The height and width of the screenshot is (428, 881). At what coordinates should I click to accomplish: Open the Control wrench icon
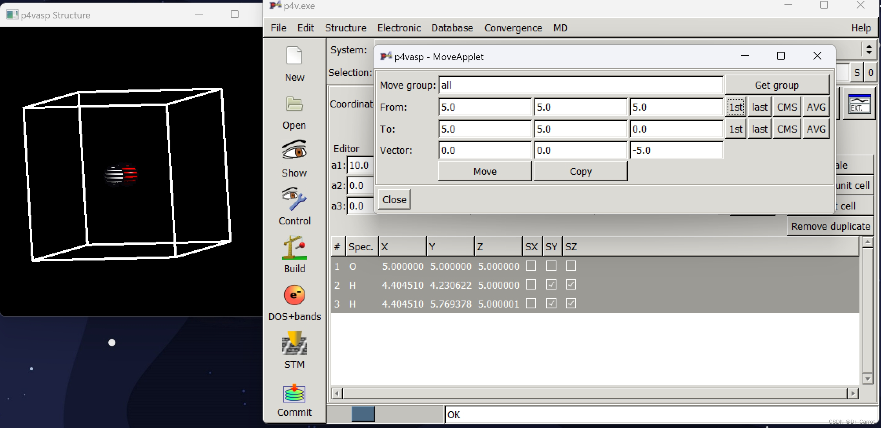click(x=294, y=199)
